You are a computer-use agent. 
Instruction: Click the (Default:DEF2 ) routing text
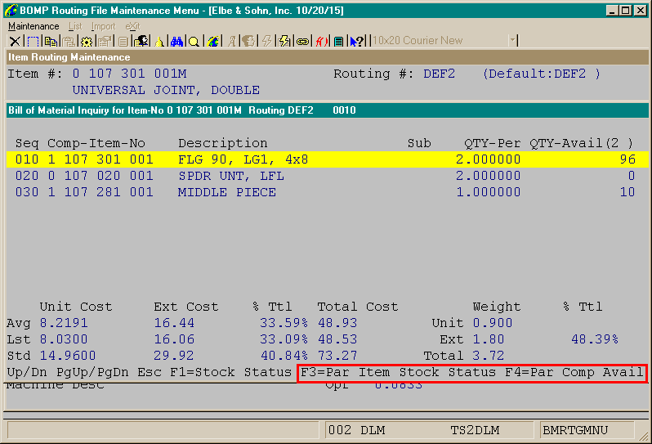click(x=542, y=74)
